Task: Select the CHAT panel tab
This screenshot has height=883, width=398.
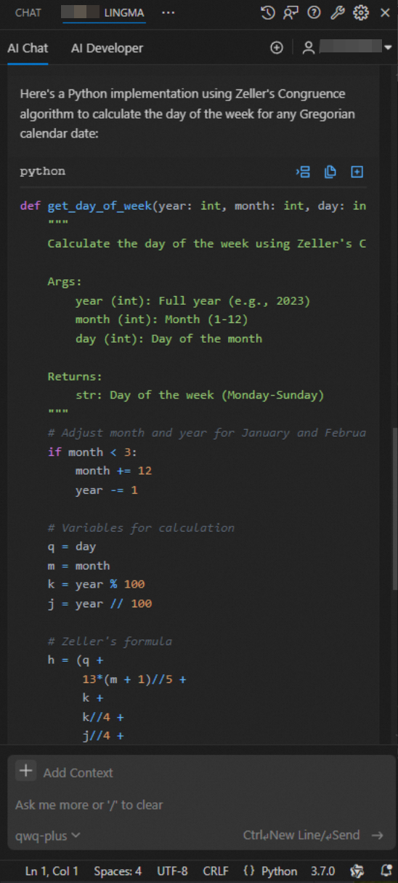Action: (28, 12)
